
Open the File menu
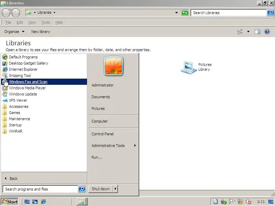tap(8, 22)
